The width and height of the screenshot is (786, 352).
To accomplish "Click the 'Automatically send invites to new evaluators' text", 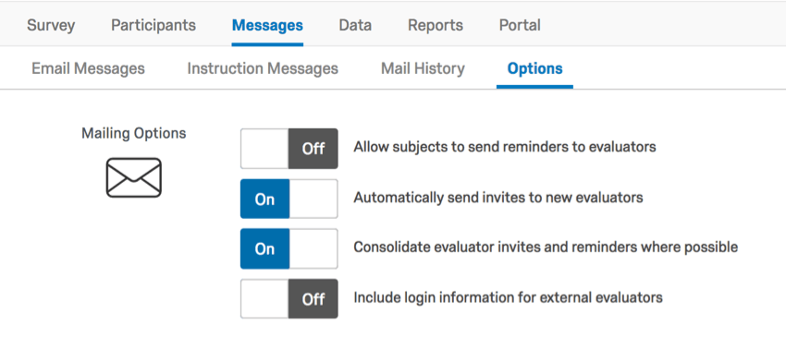I will click(498, 198).
